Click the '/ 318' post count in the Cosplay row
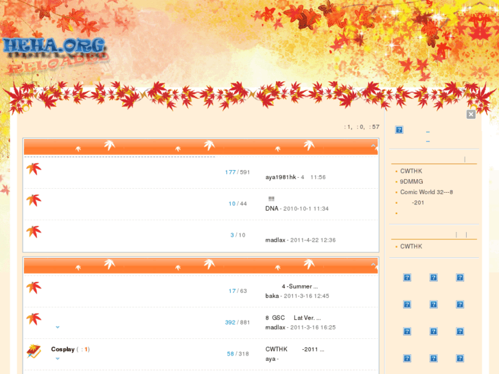Screen dimensions: 499x374 [x=242, y=354]
